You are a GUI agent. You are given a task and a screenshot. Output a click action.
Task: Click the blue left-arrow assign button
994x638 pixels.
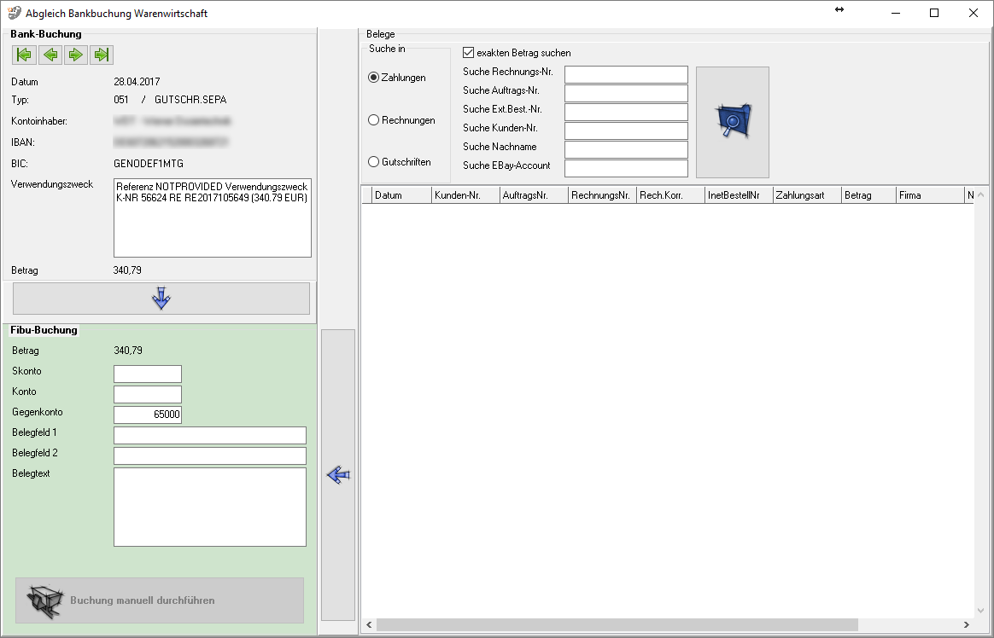click(338, 475)
